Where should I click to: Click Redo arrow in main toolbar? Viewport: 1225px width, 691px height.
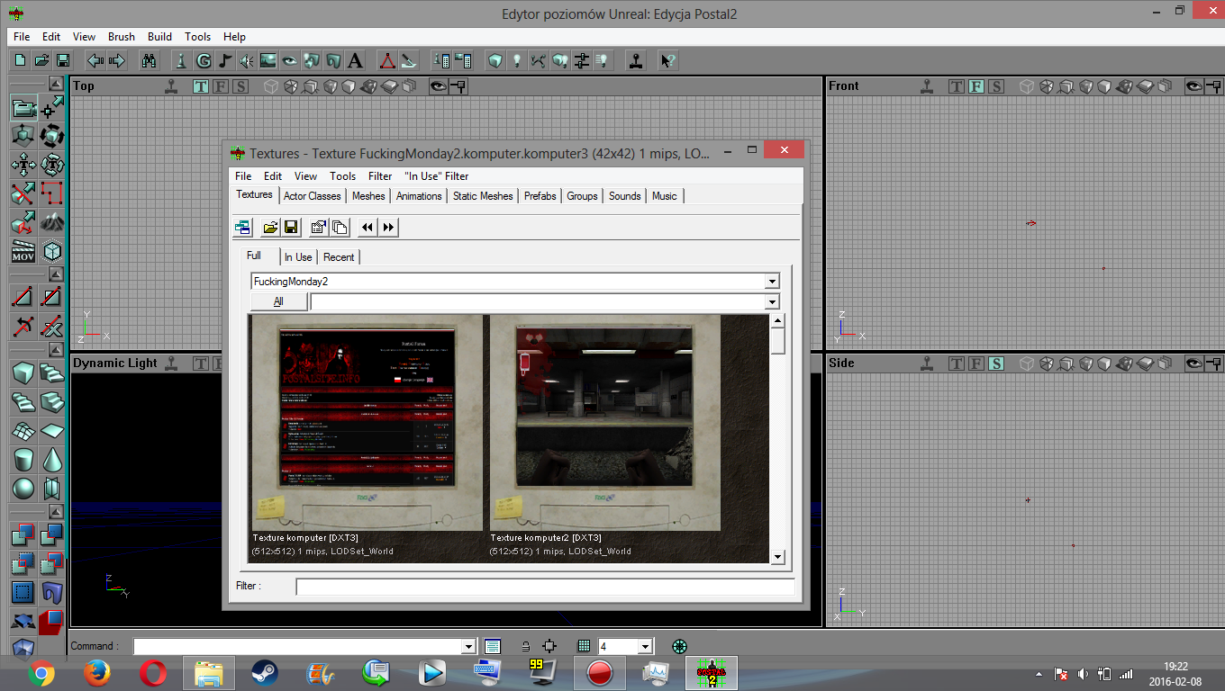pyautogui.click(x=116, y=60)
